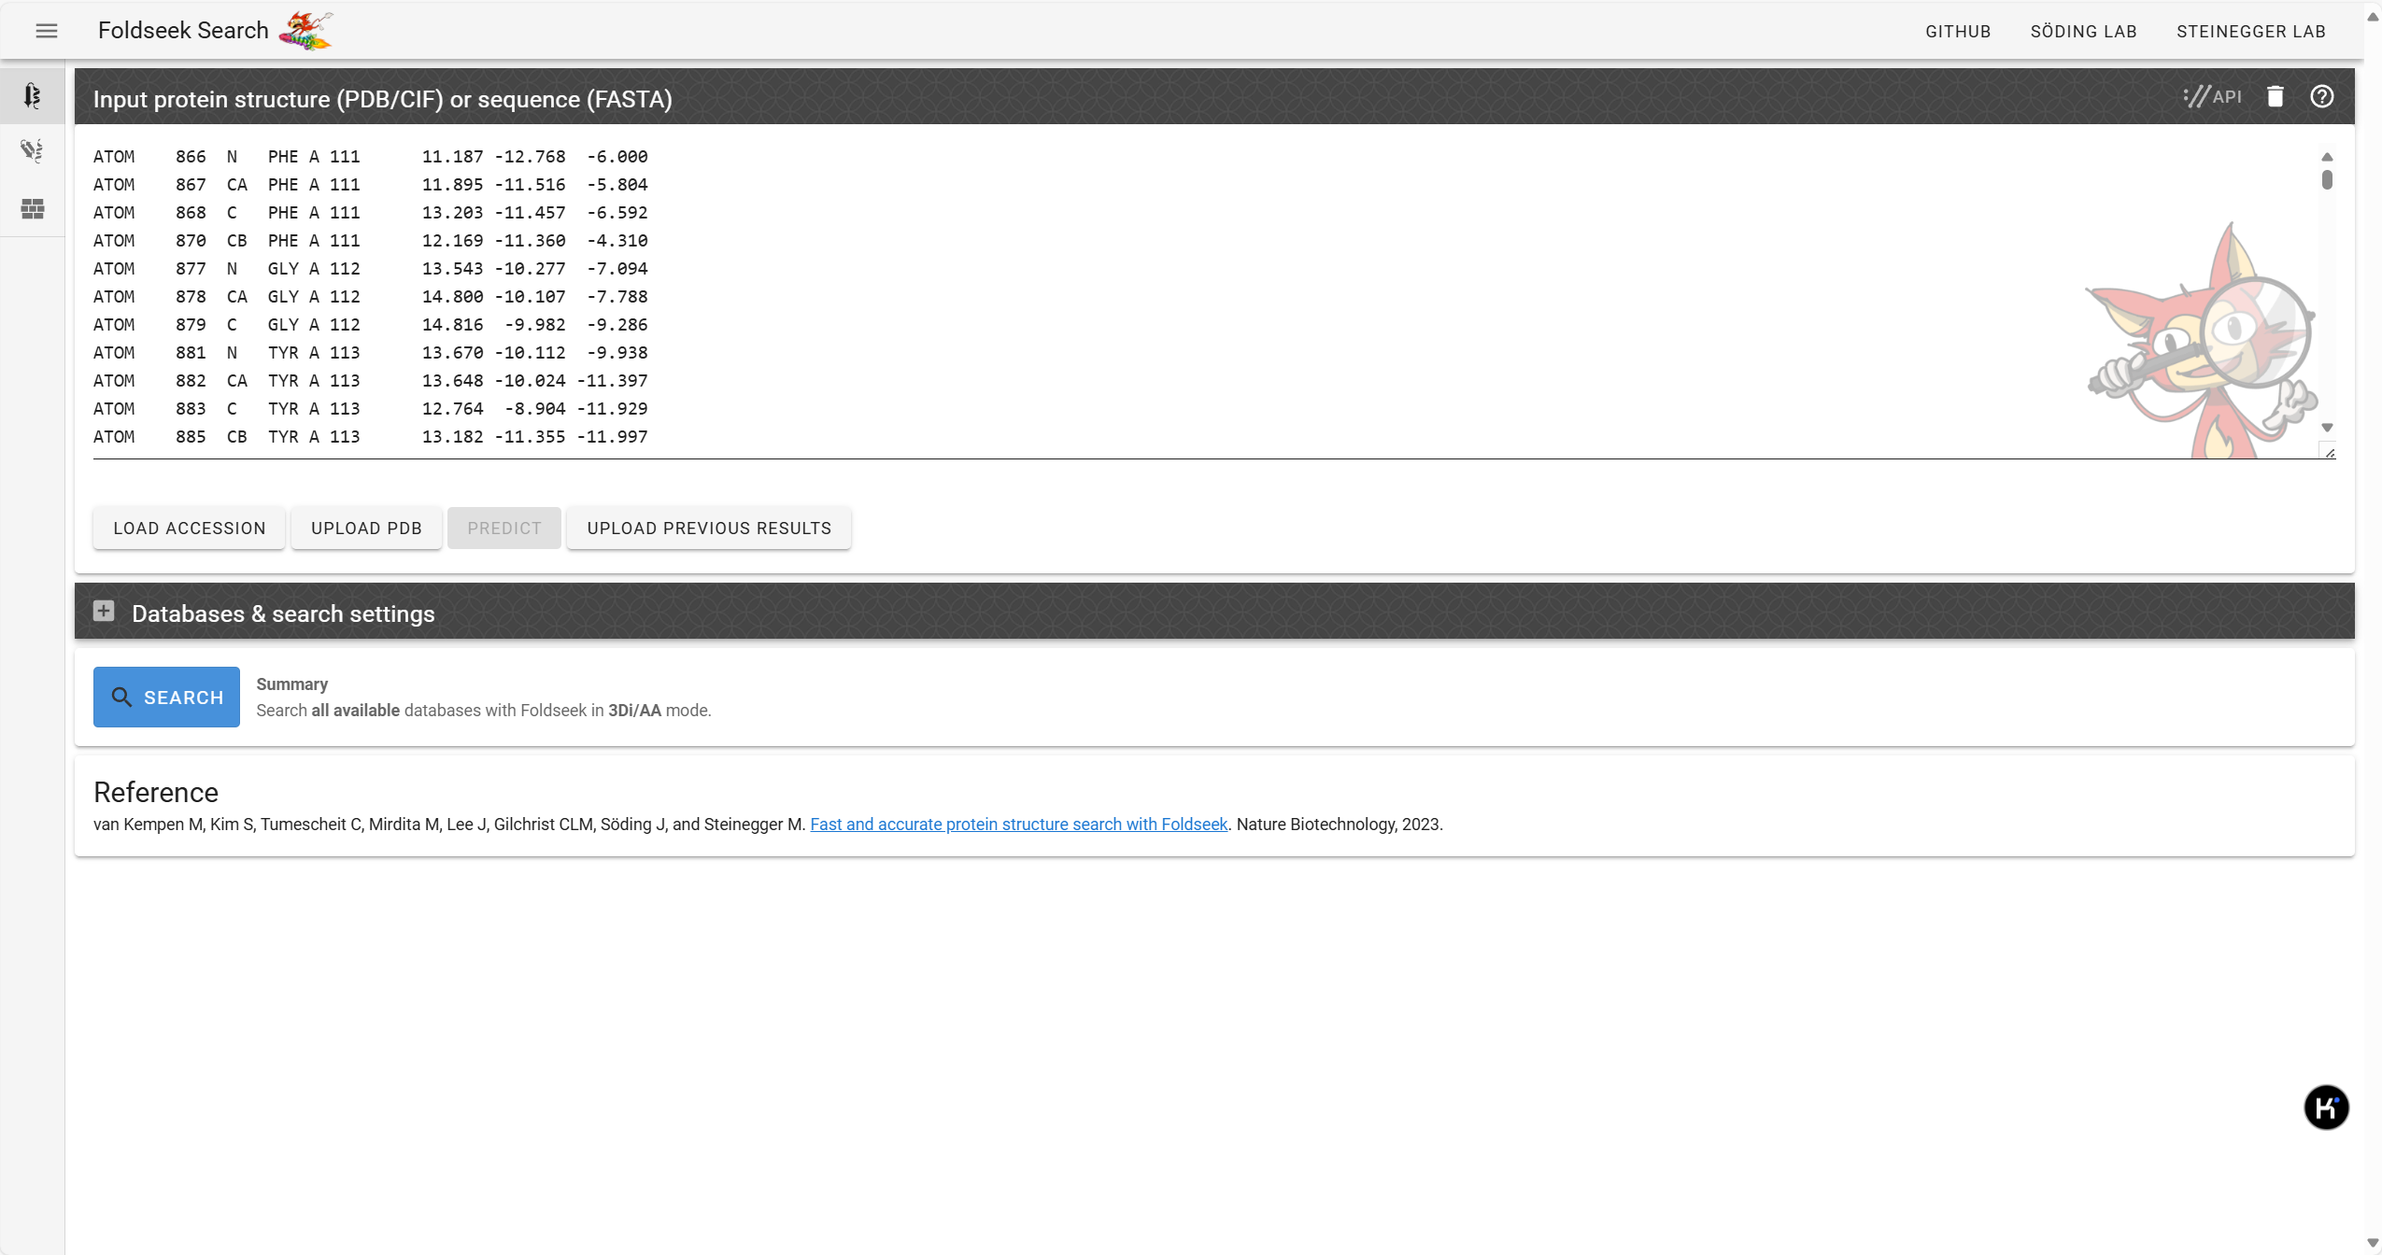The height and width of the screenshot is (1255, 2382).
Task: Expand Databases & search settings panel
Action: (x=104, y=612)
